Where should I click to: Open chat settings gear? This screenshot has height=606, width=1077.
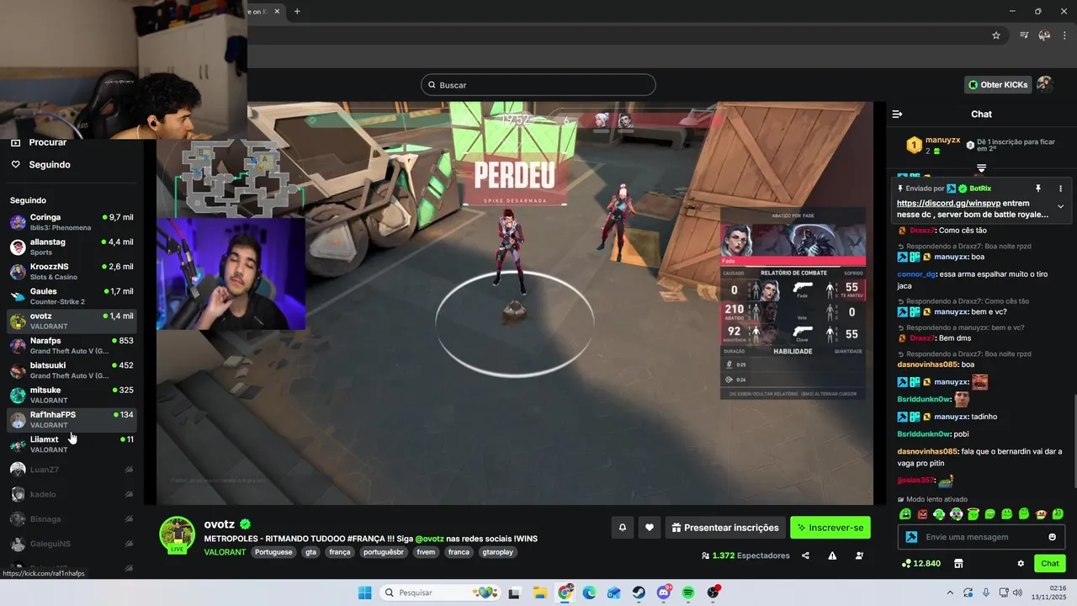click(1021, 563)
